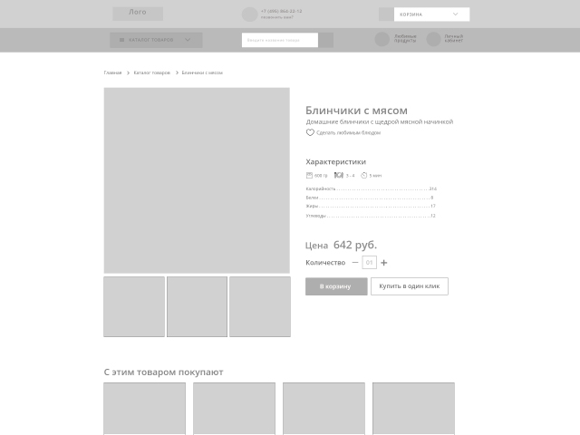Open the Каталог товаров menu
Screen dimensions: 580x435
(156, 40)
